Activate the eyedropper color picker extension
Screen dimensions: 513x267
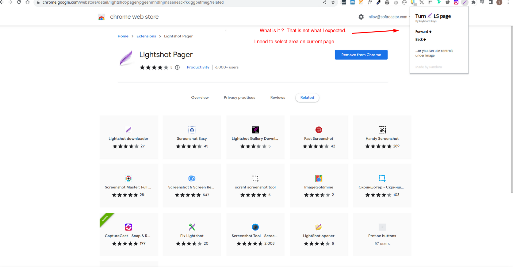coord(378,2)
